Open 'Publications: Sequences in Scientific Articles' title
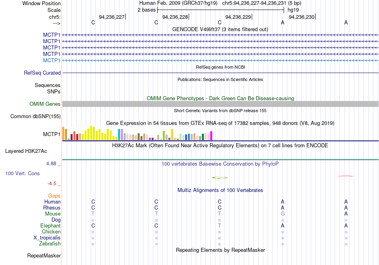Screen dimensions: 379x265 pyautogui.click(x=220, y=79)
